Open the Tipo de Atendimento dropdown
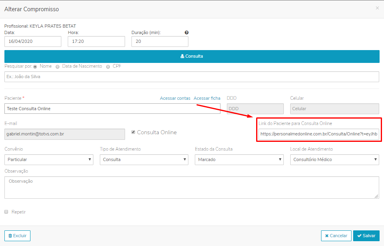384x246 pixels. click(144, 159)
